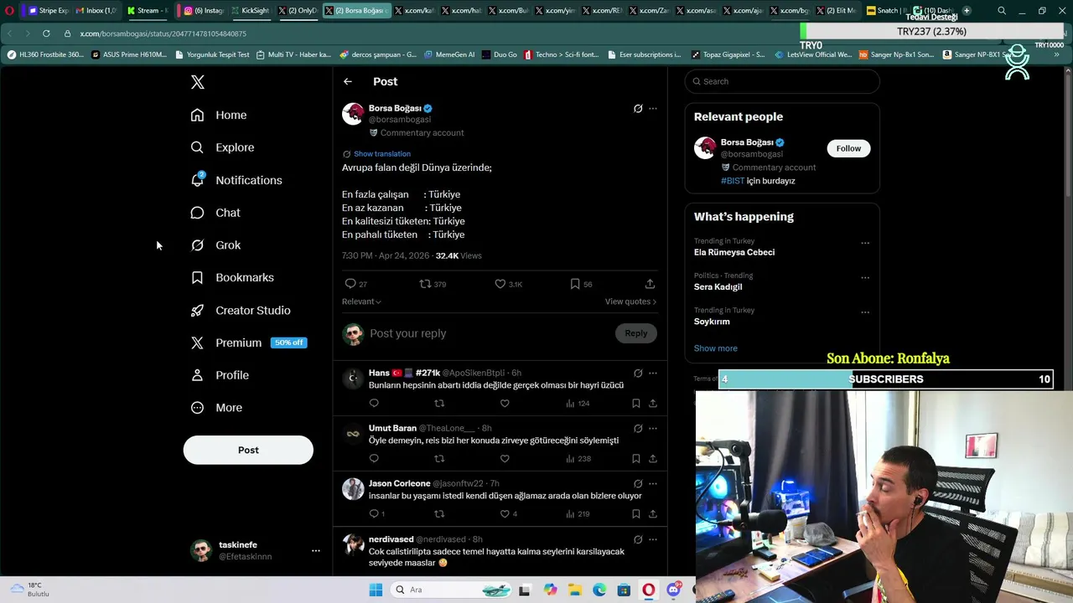Like the main post showing 3.1K likes
Viewport: 1073px width, 603px height.
pos(500,284)
